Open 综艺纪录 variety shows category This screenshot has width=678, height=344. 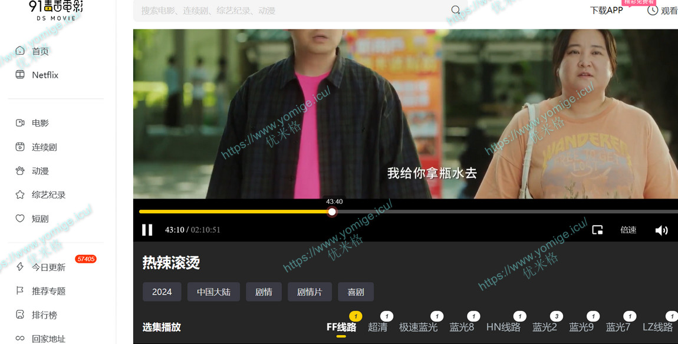tap(48, 195)
